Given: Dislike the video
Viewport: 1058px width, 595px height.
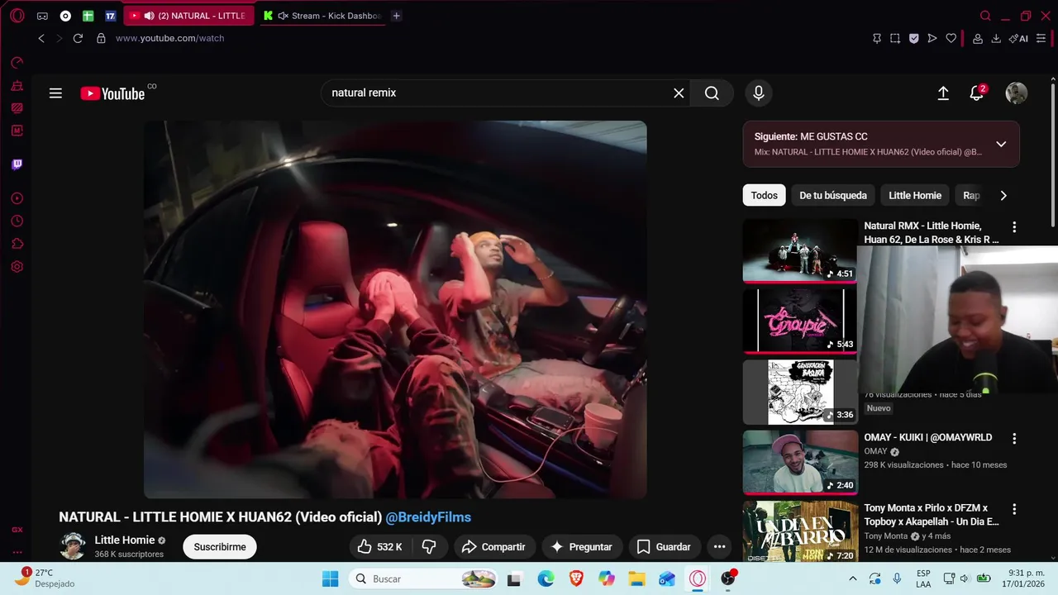Looking at the screenshot, I should 429,547.
